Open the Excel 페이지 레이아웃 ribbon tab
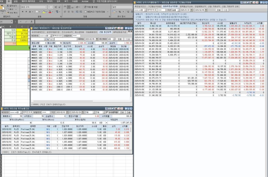Screen dimensions: 268x177 click(x=28, y=1)
